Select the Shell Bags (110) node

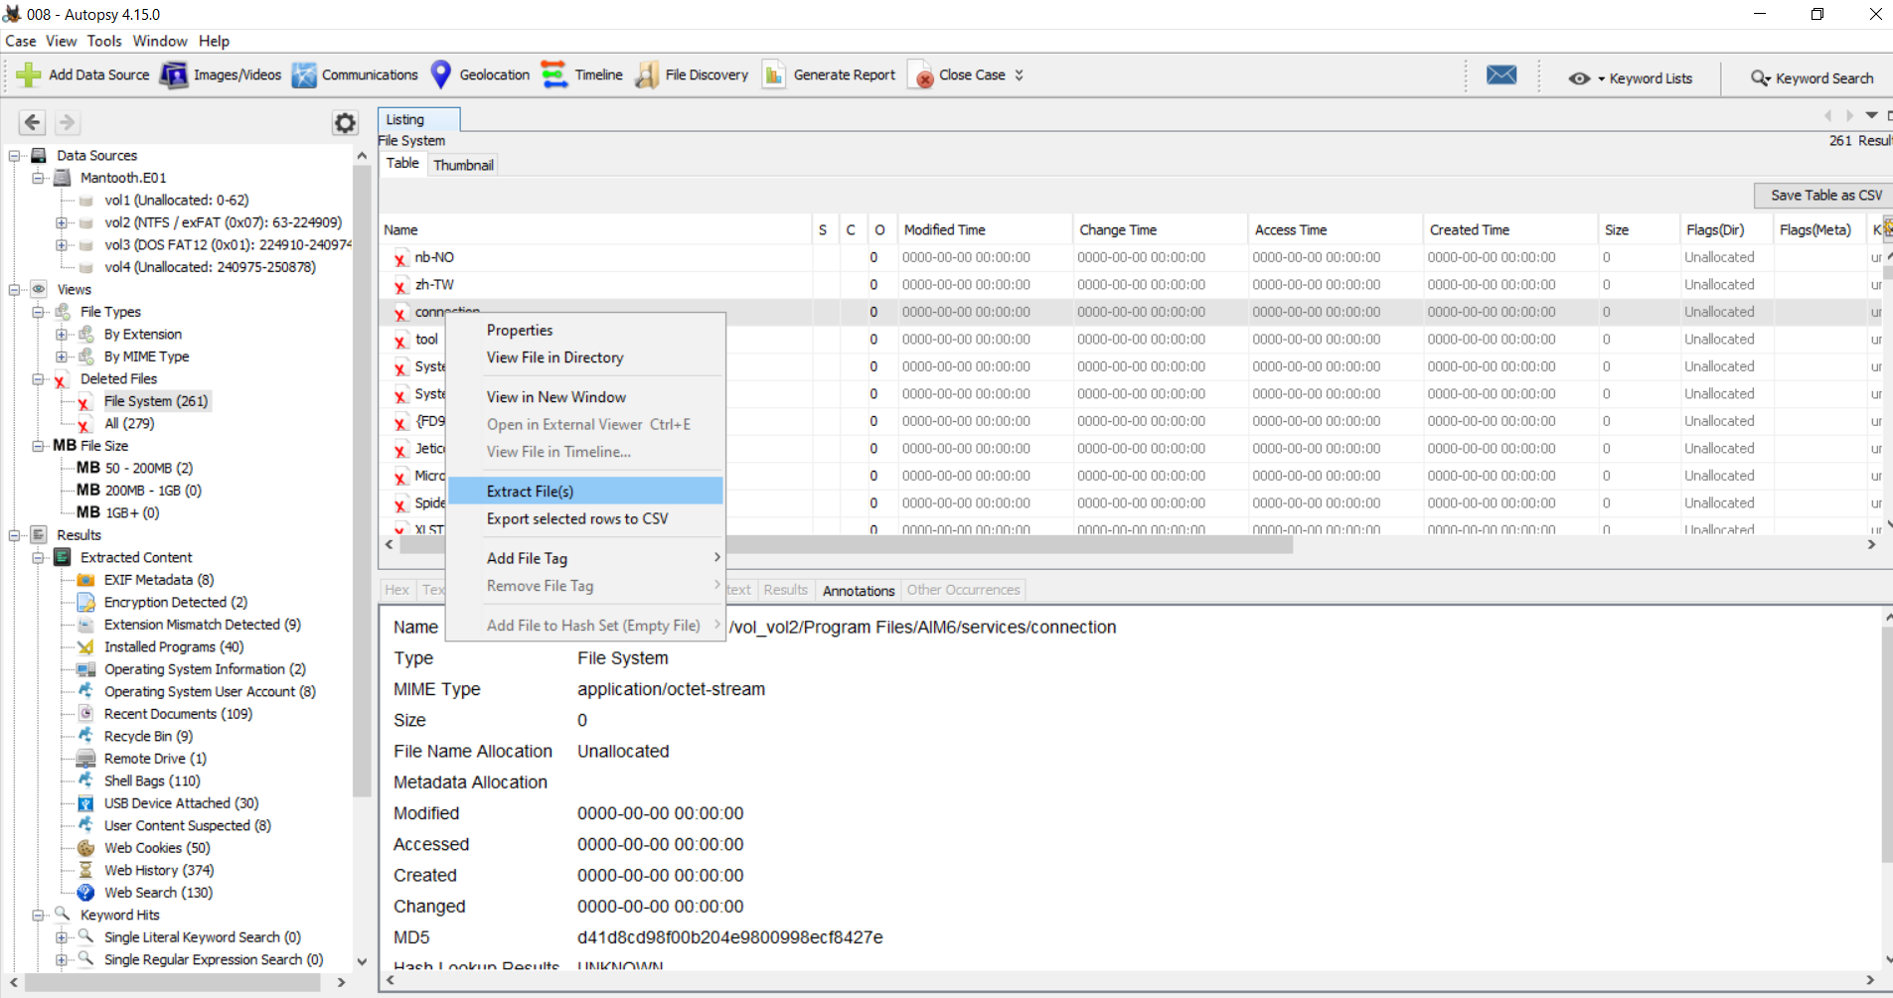point(152,781)
